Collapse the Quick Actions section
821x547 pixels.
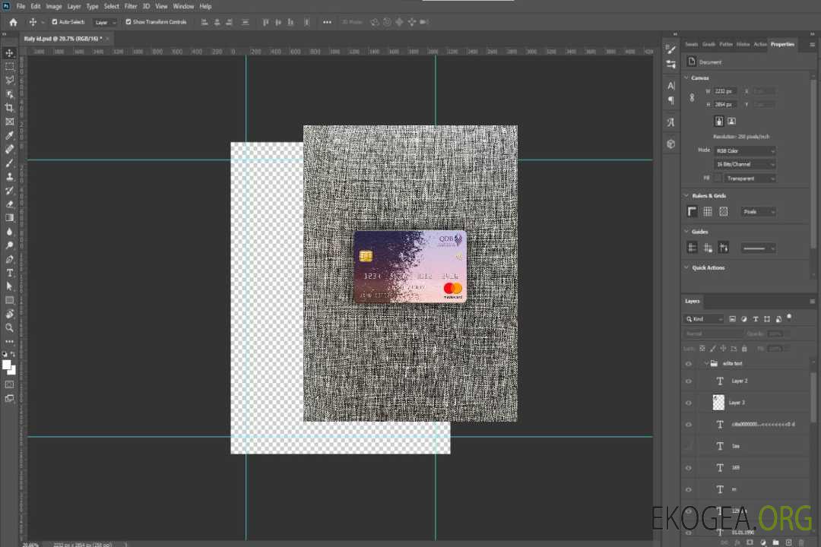686,267
